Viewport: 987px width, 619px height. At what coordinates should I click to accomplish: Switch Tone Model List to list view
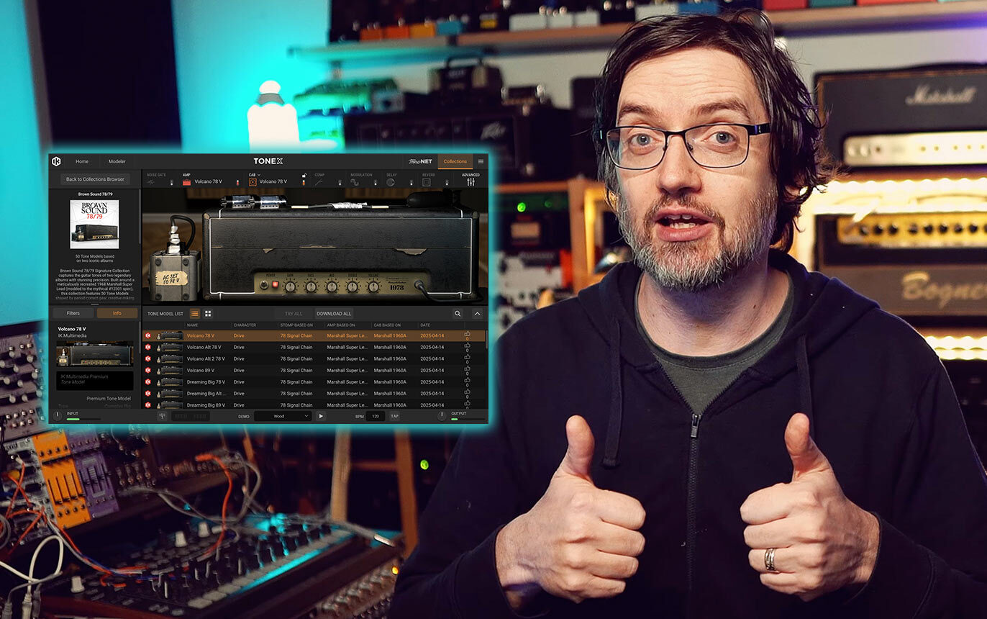point(194,314)
